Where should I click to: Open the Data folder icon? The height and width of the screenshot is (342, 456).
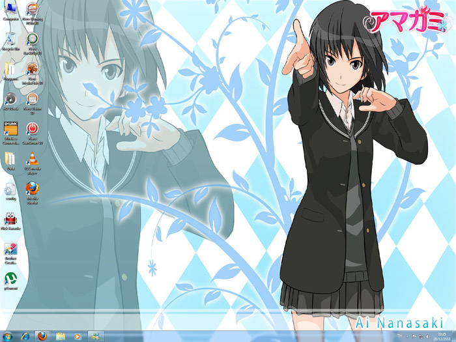[11, 161]
